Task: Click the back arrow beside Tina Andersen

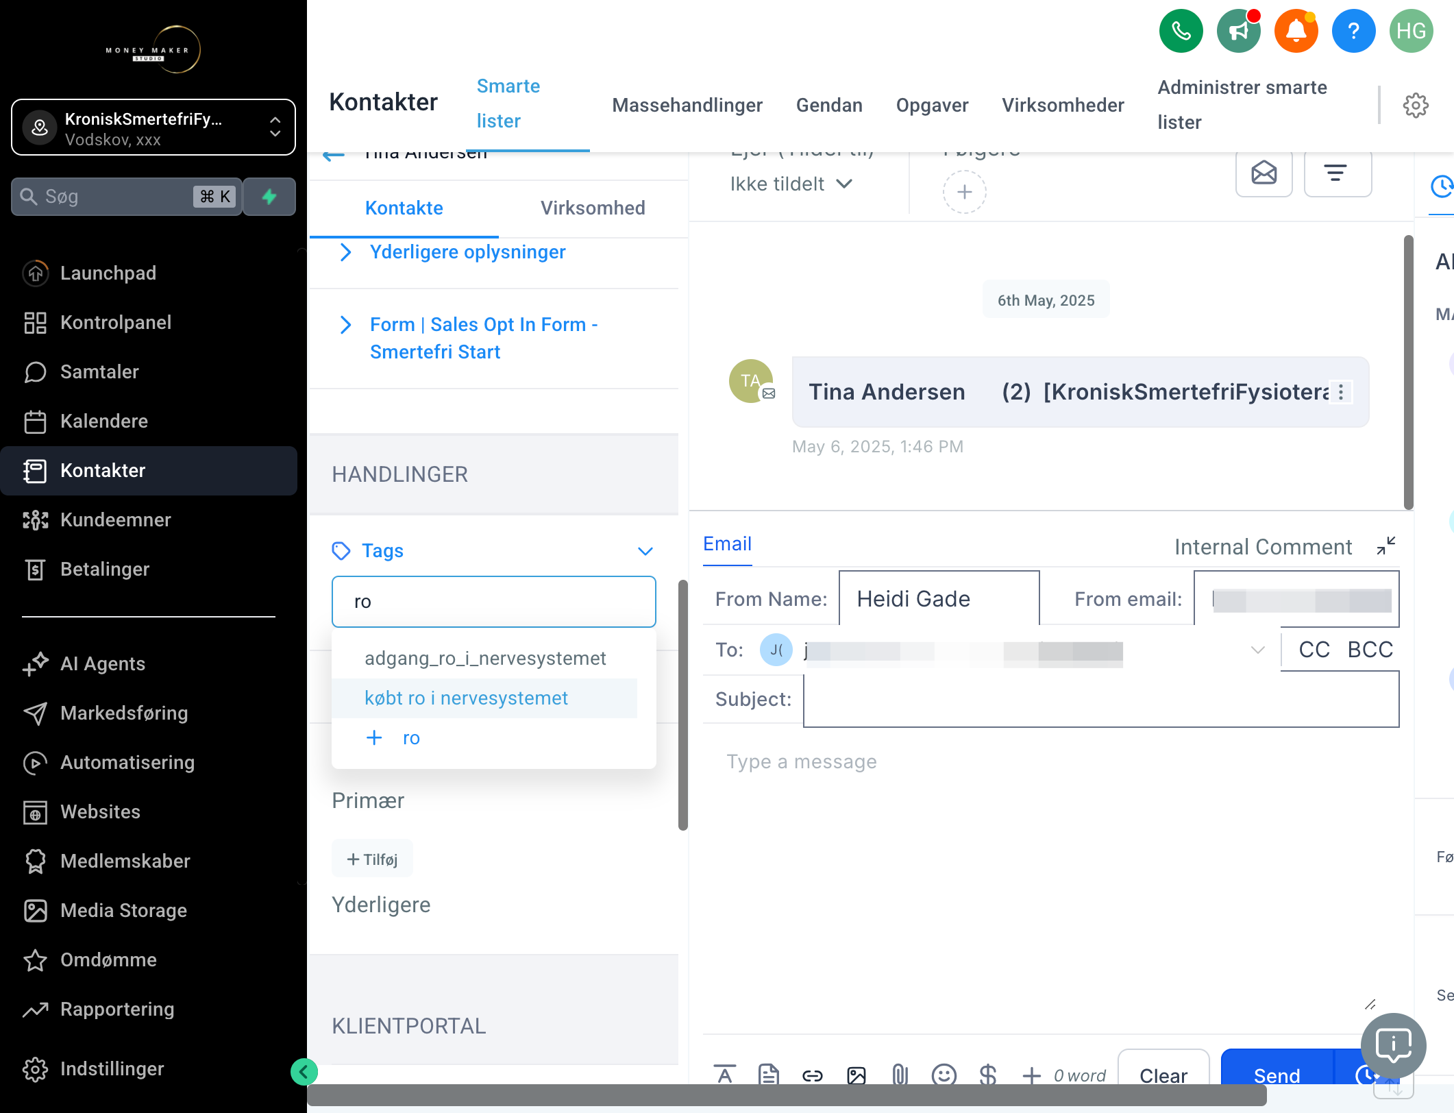Action: (x=334, y=156)
